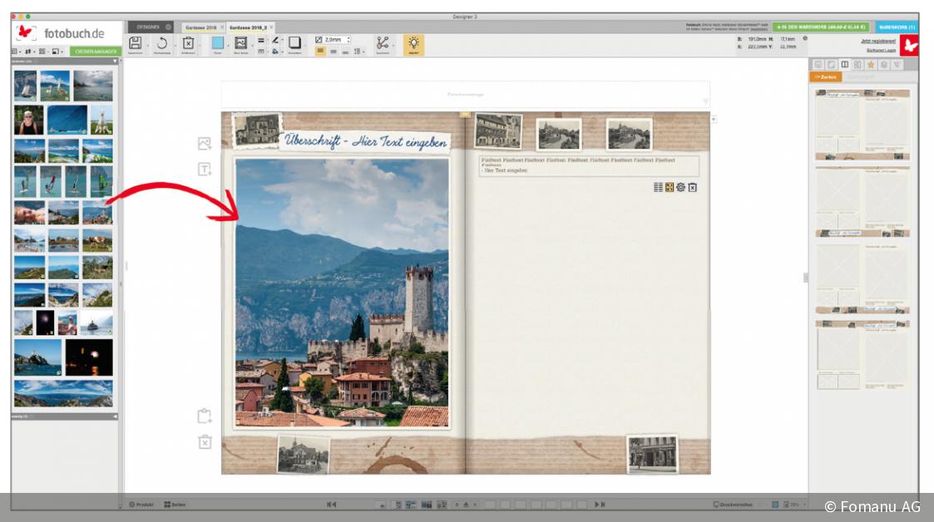Click the new image box icon in toolbar

(240, 43)
